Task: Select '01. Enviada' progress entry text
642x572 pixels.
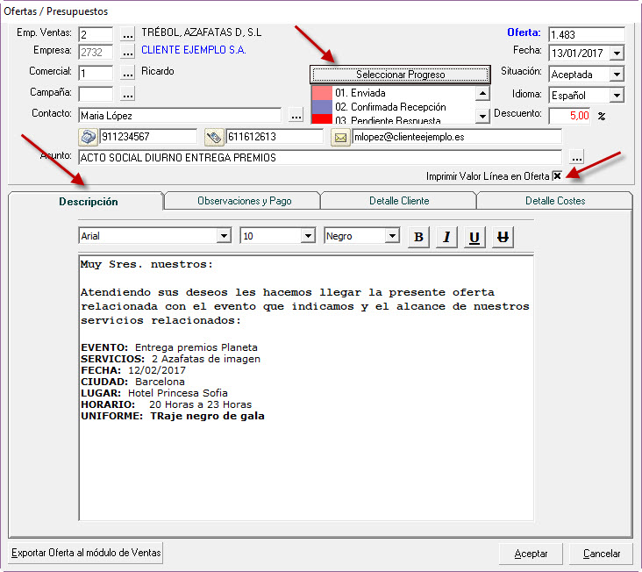Action: (360, 93)
